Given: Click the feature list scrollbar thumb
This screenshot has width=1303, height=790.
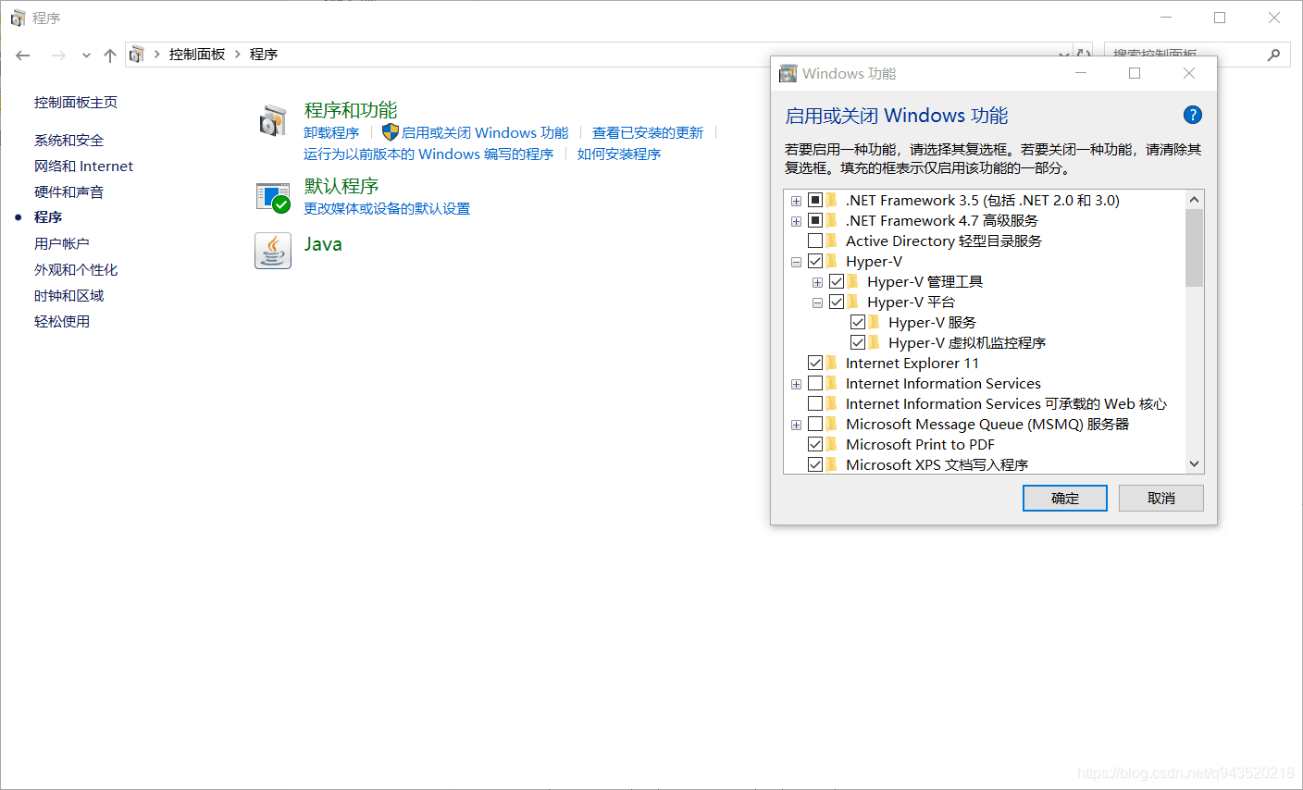Looking at the screenshot, I should [1194, 248].
